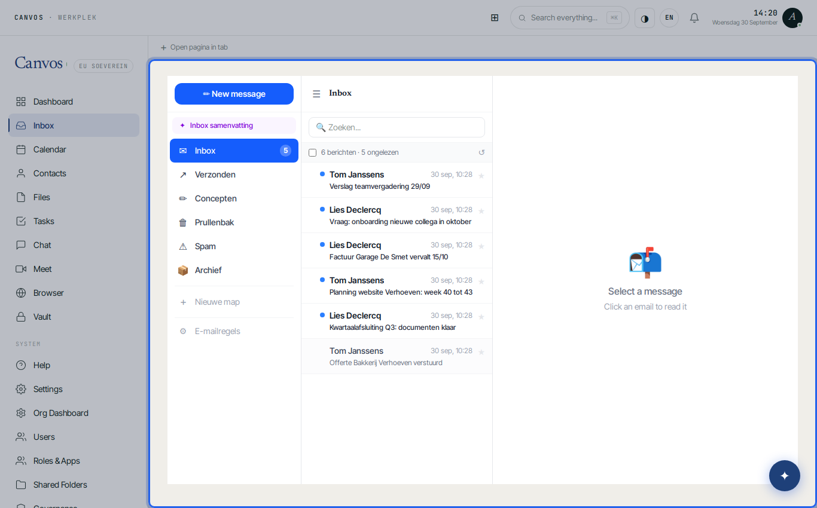Open the Prullenbak trash folder

pos(234,222)
